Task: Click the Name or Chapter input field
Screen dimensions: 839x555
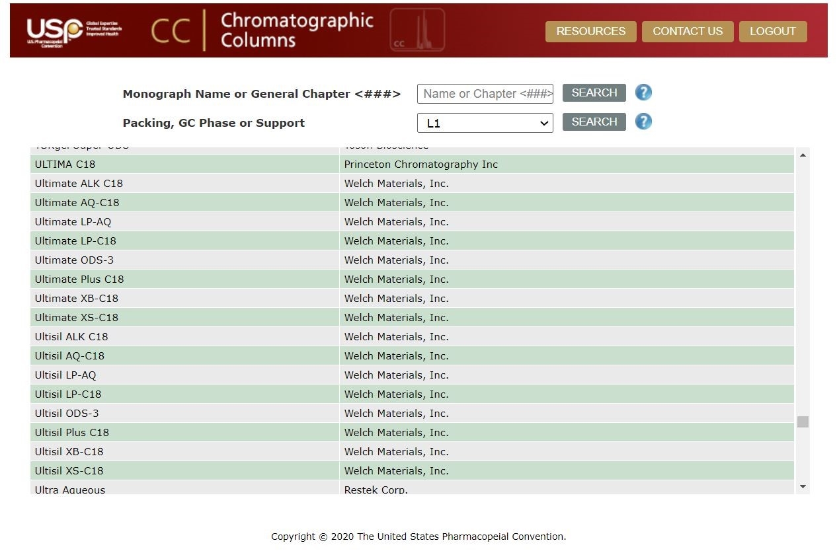Action: click(x=485, y=93)
